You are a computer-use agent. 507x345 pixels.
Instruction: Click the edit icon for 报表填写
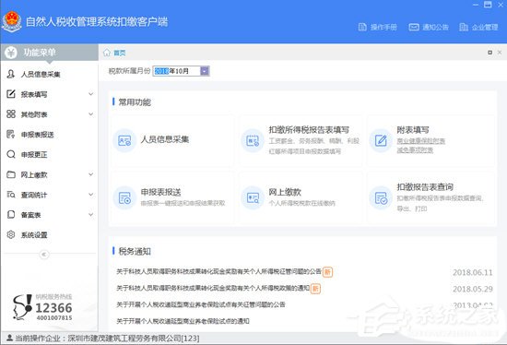(11, 94)
